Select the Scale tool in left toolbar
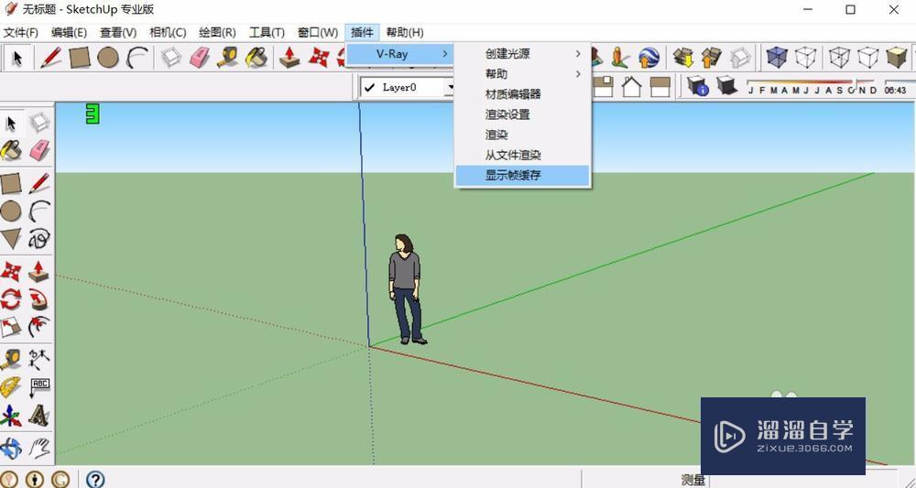Screen dimensions: 916x488 [x=11, y=328]
